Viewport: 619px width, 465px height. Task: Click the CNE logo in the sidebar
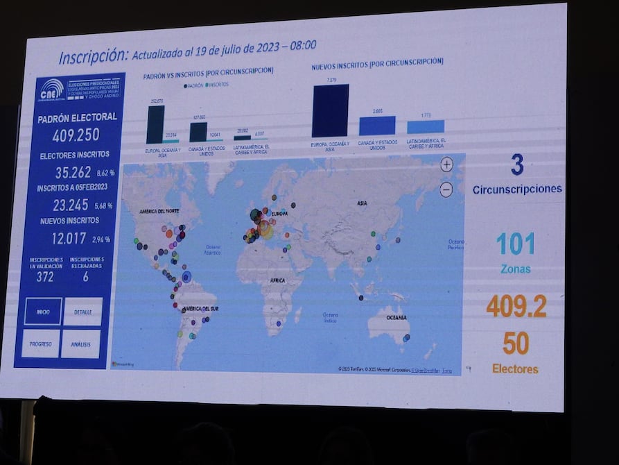coord(51,90)
